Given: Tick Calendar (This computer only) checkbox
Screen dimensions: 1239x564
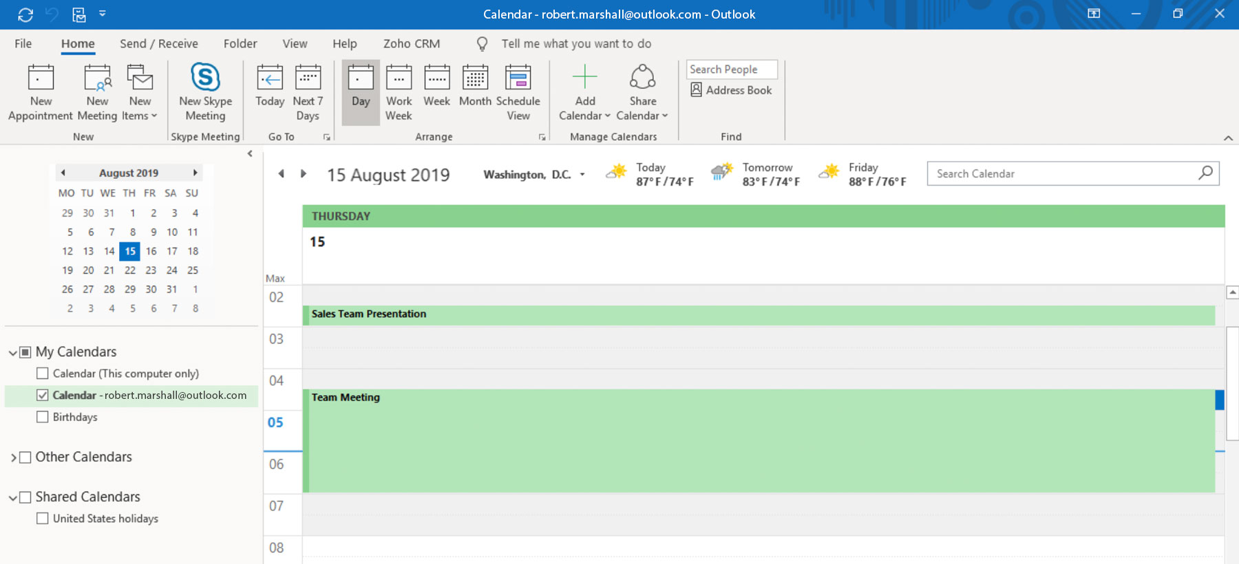Looking at the screenshot, I should [x=43, y=373].
